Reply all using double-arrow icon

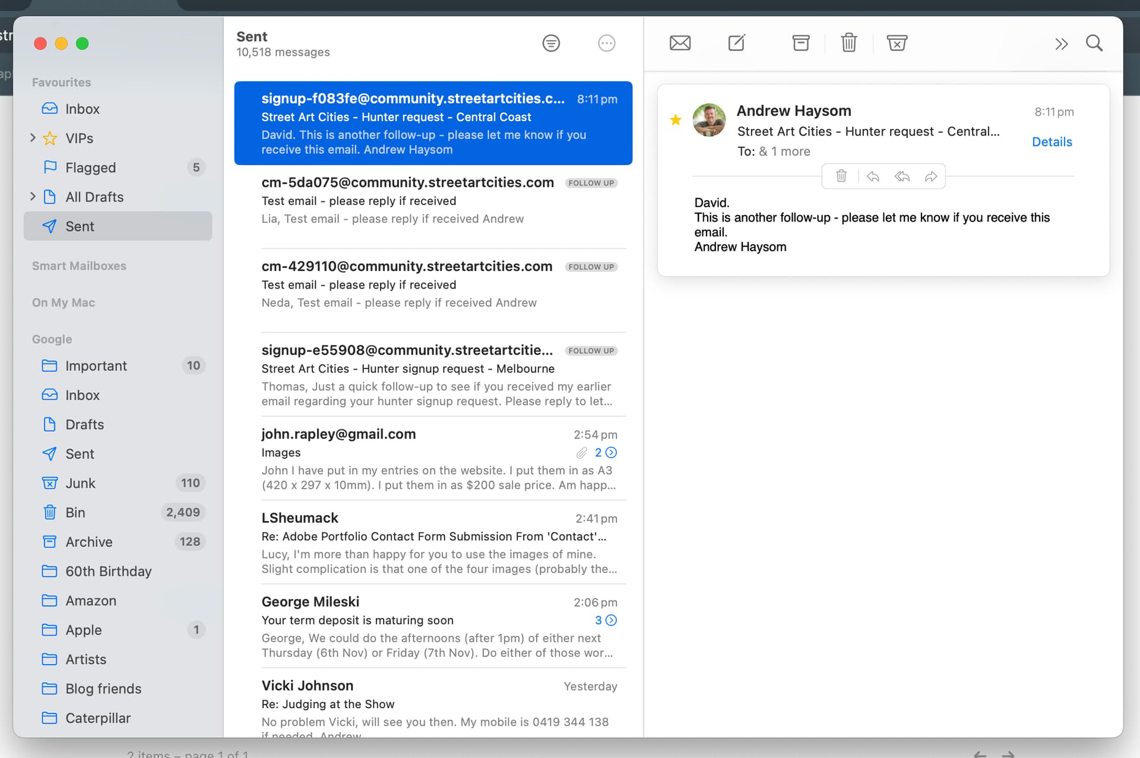(x=901, y=176)
